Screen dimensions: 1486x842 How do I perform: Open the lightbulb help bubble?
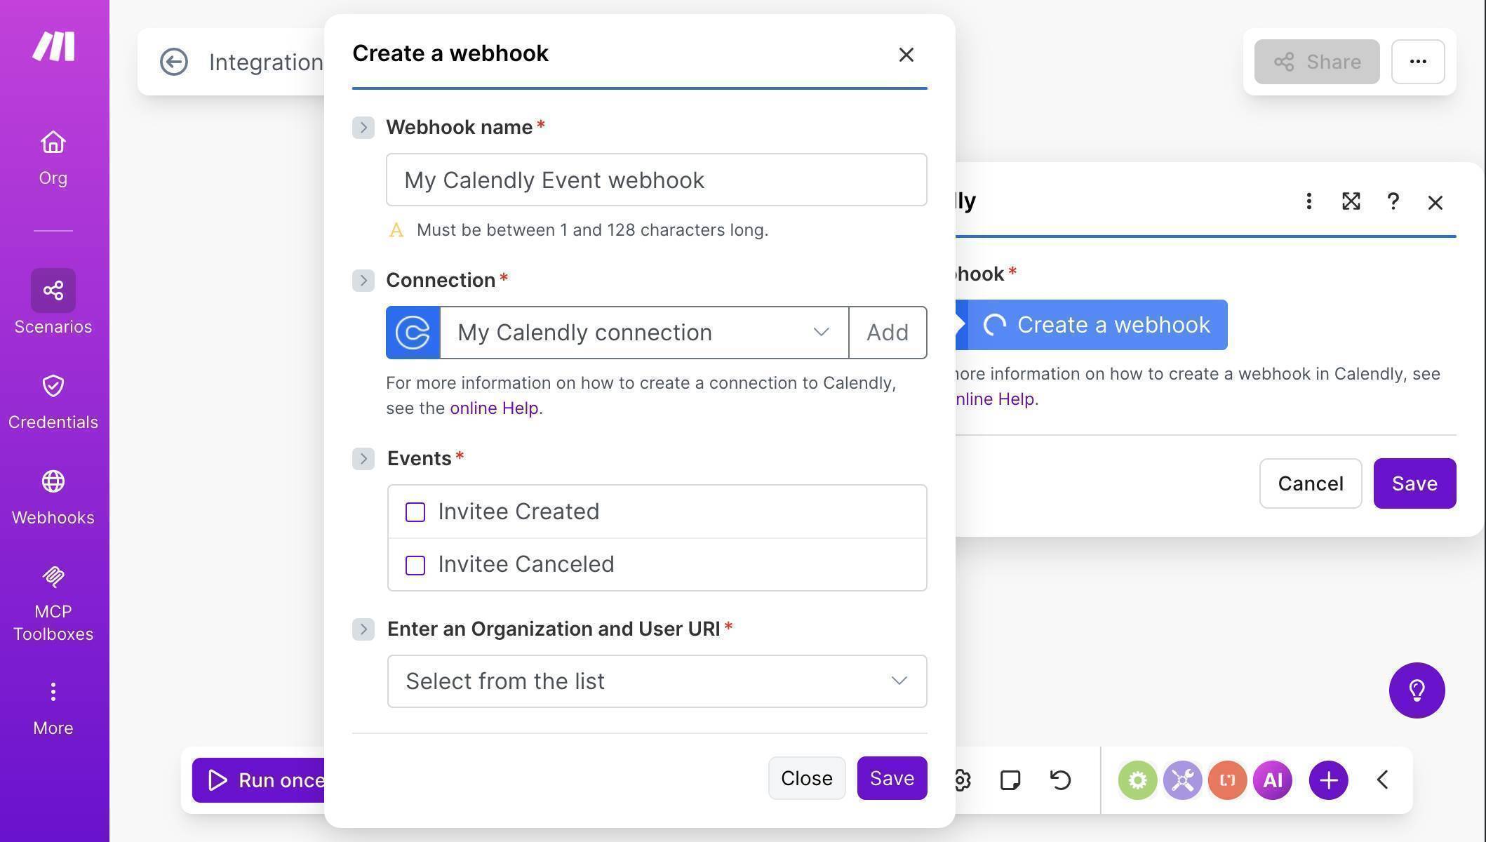(1418, 690)
